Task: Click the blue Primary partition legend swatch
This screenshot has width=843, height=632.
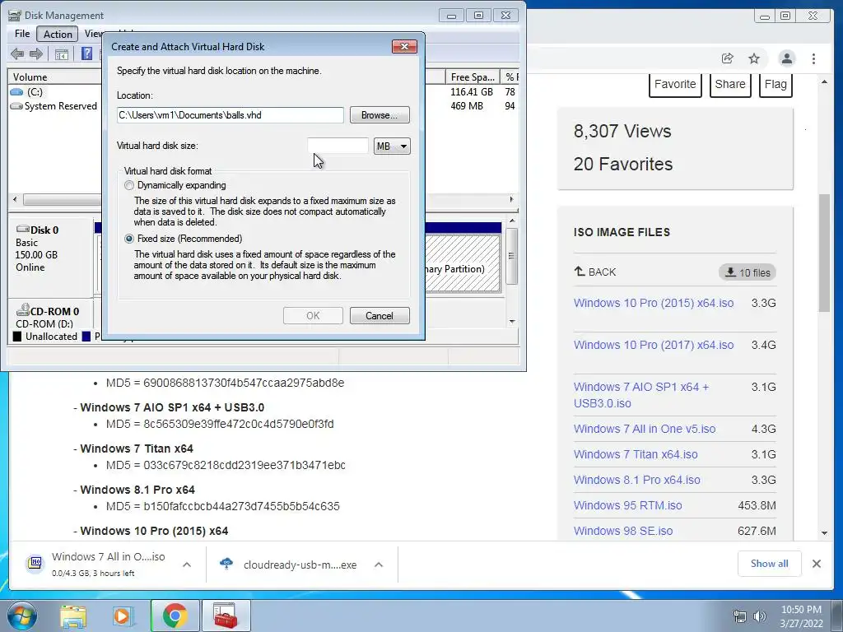Action: [x=86, y=337]
